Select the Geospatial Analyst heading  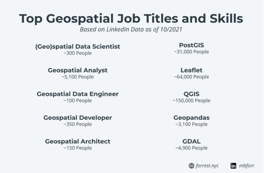pos(78,70)
